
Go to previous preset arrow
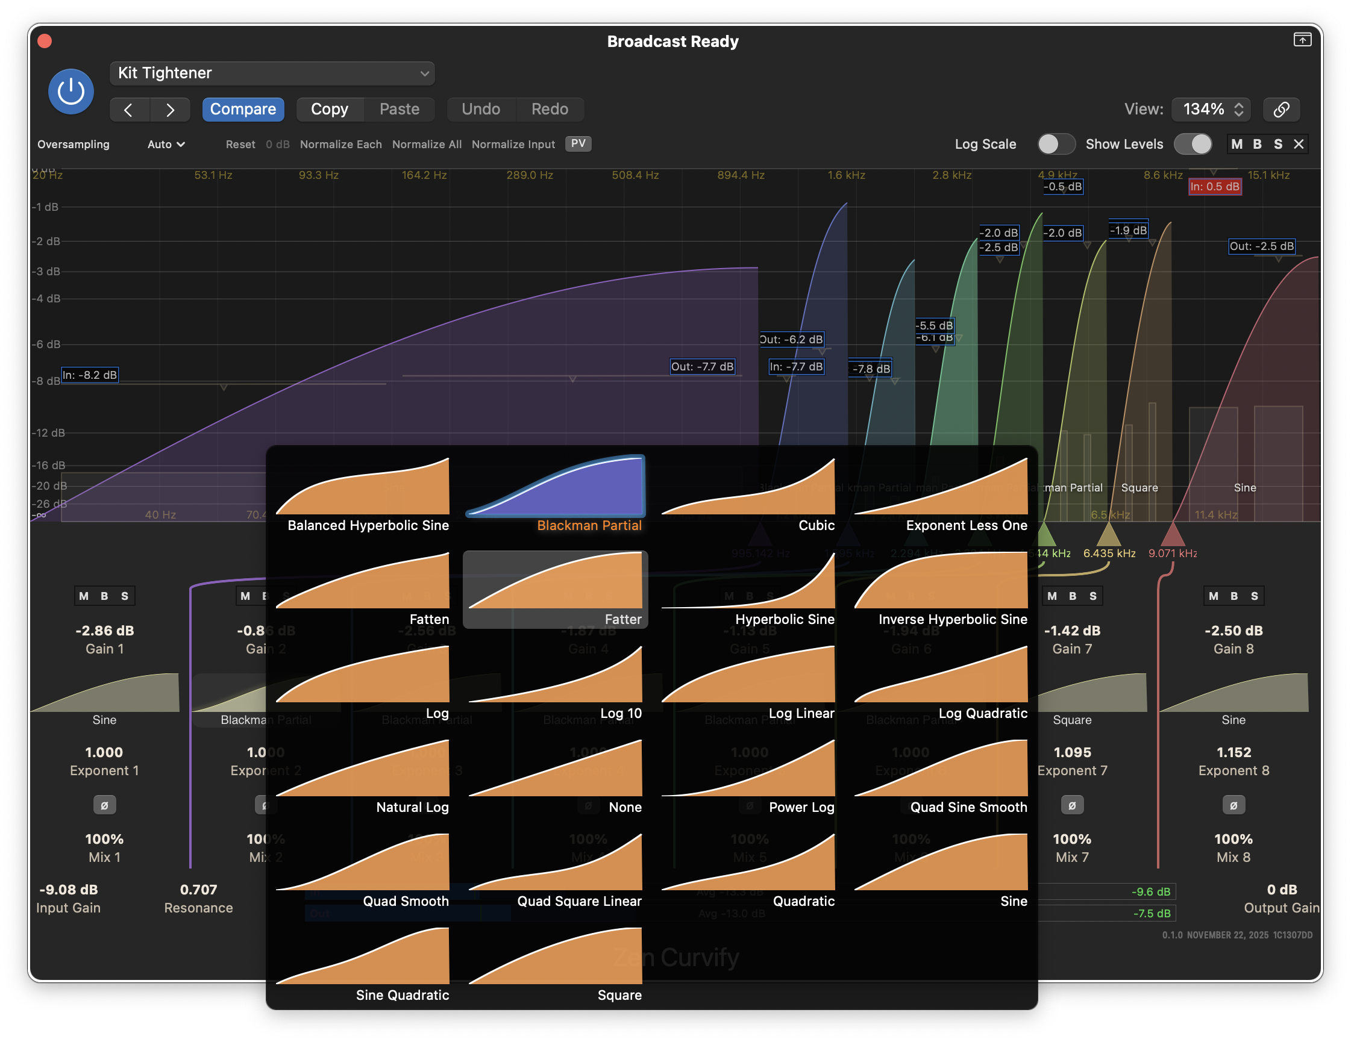point(129,110)
